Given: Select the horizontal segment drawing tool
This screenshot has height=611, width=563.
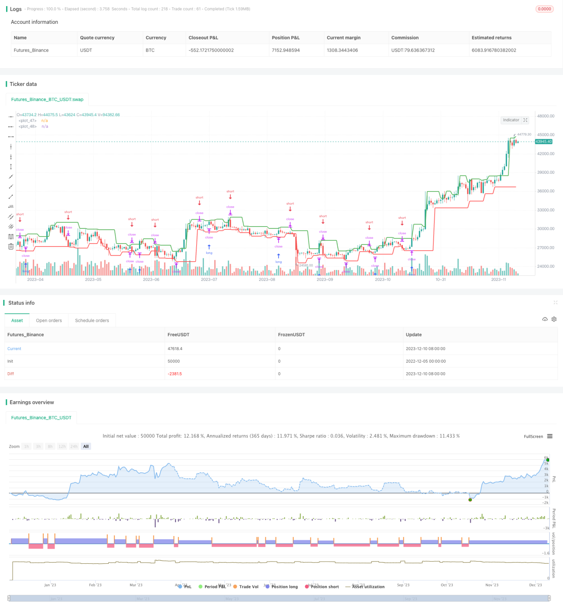Looking at the screenshot, I should coord(11,136).
